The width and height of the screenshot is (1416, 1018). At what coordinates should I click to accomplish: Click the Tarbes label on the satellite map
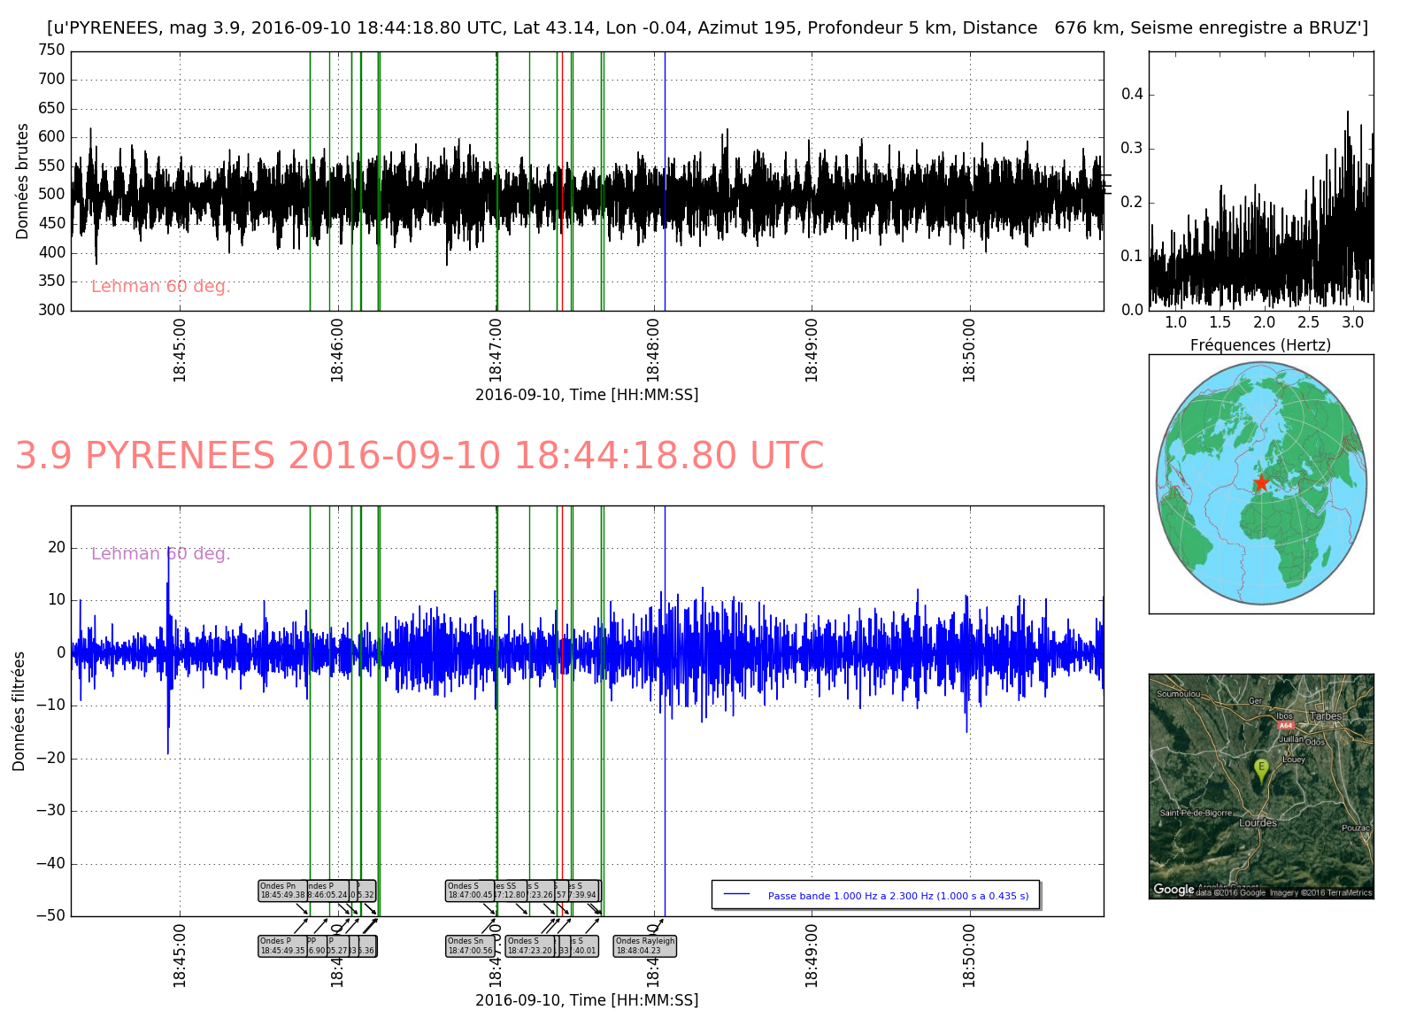pos(1326,716)
